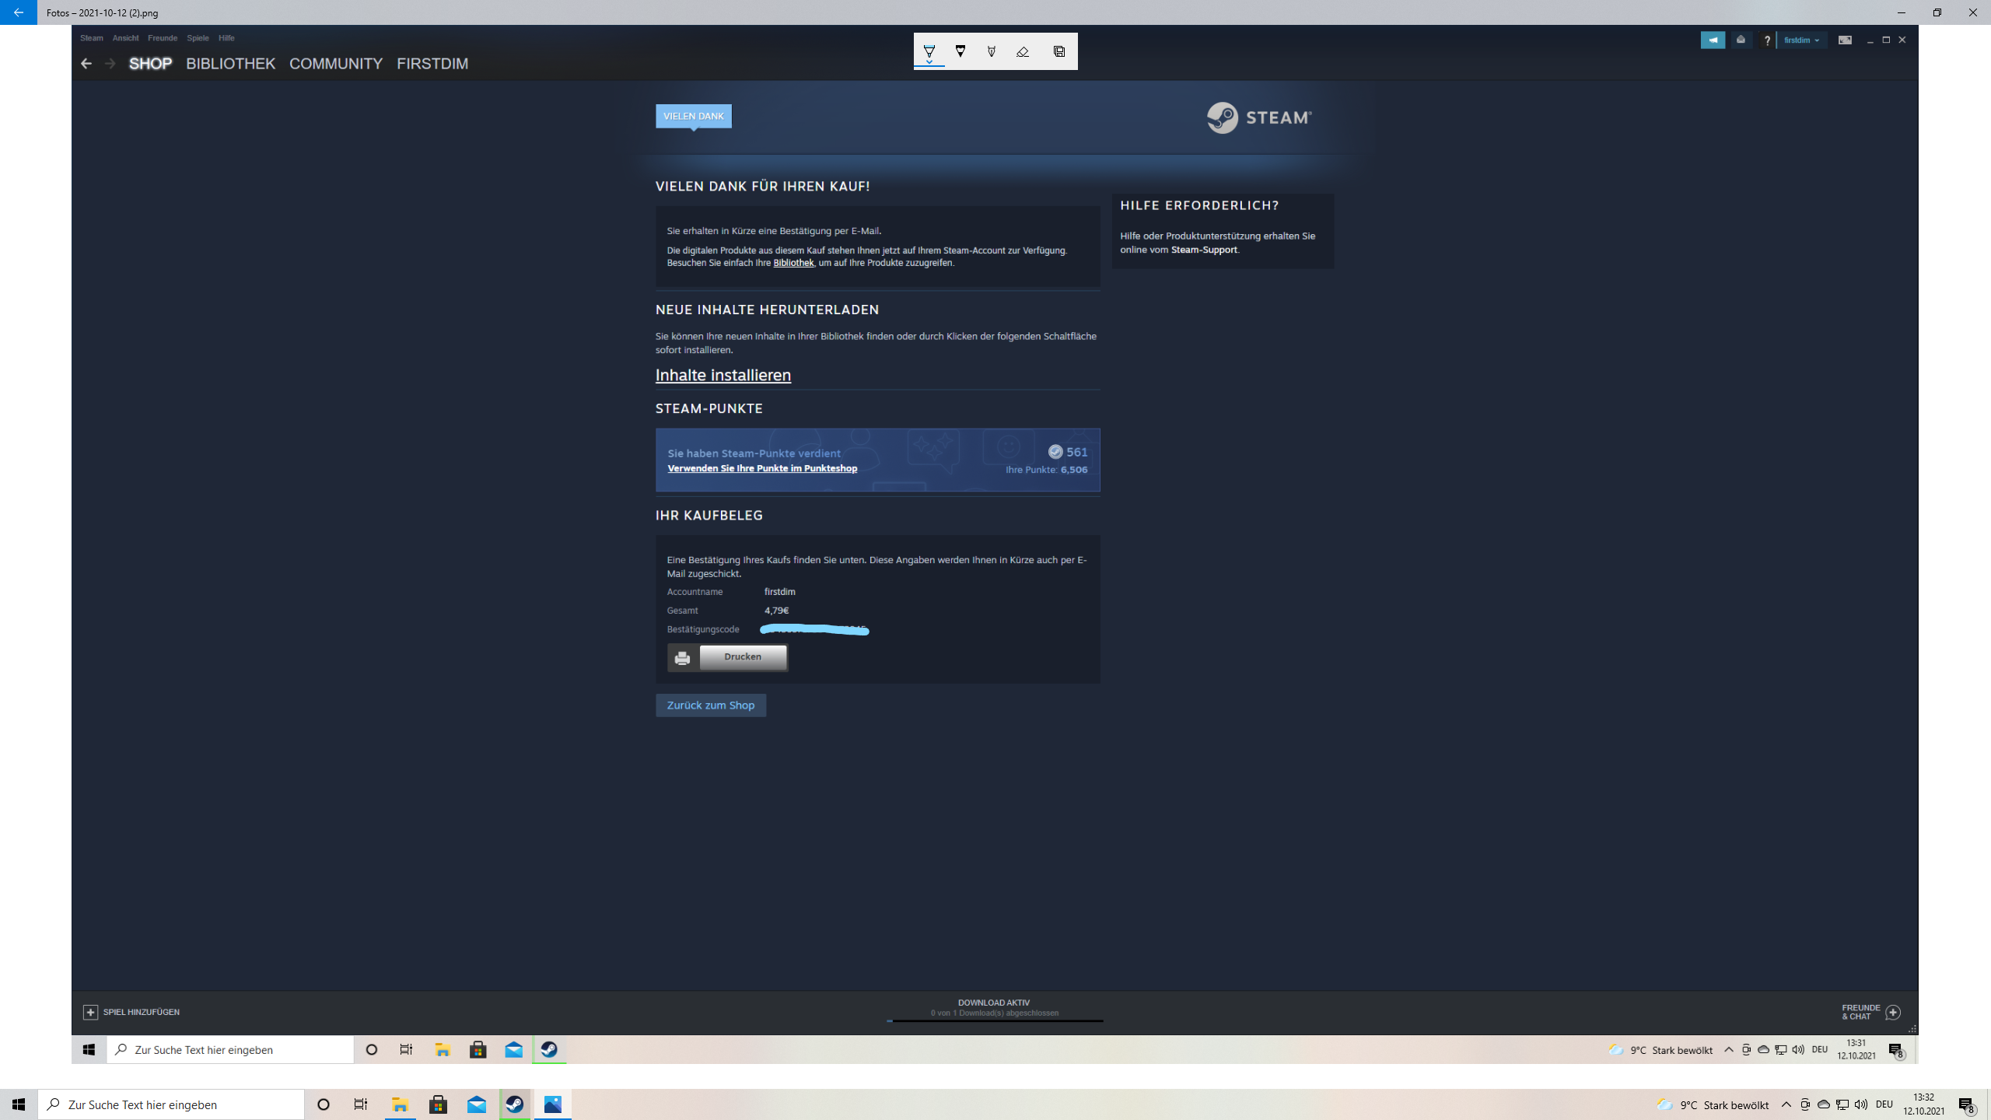Click the printer icon beside Drucken

click(x=682, y=658)
